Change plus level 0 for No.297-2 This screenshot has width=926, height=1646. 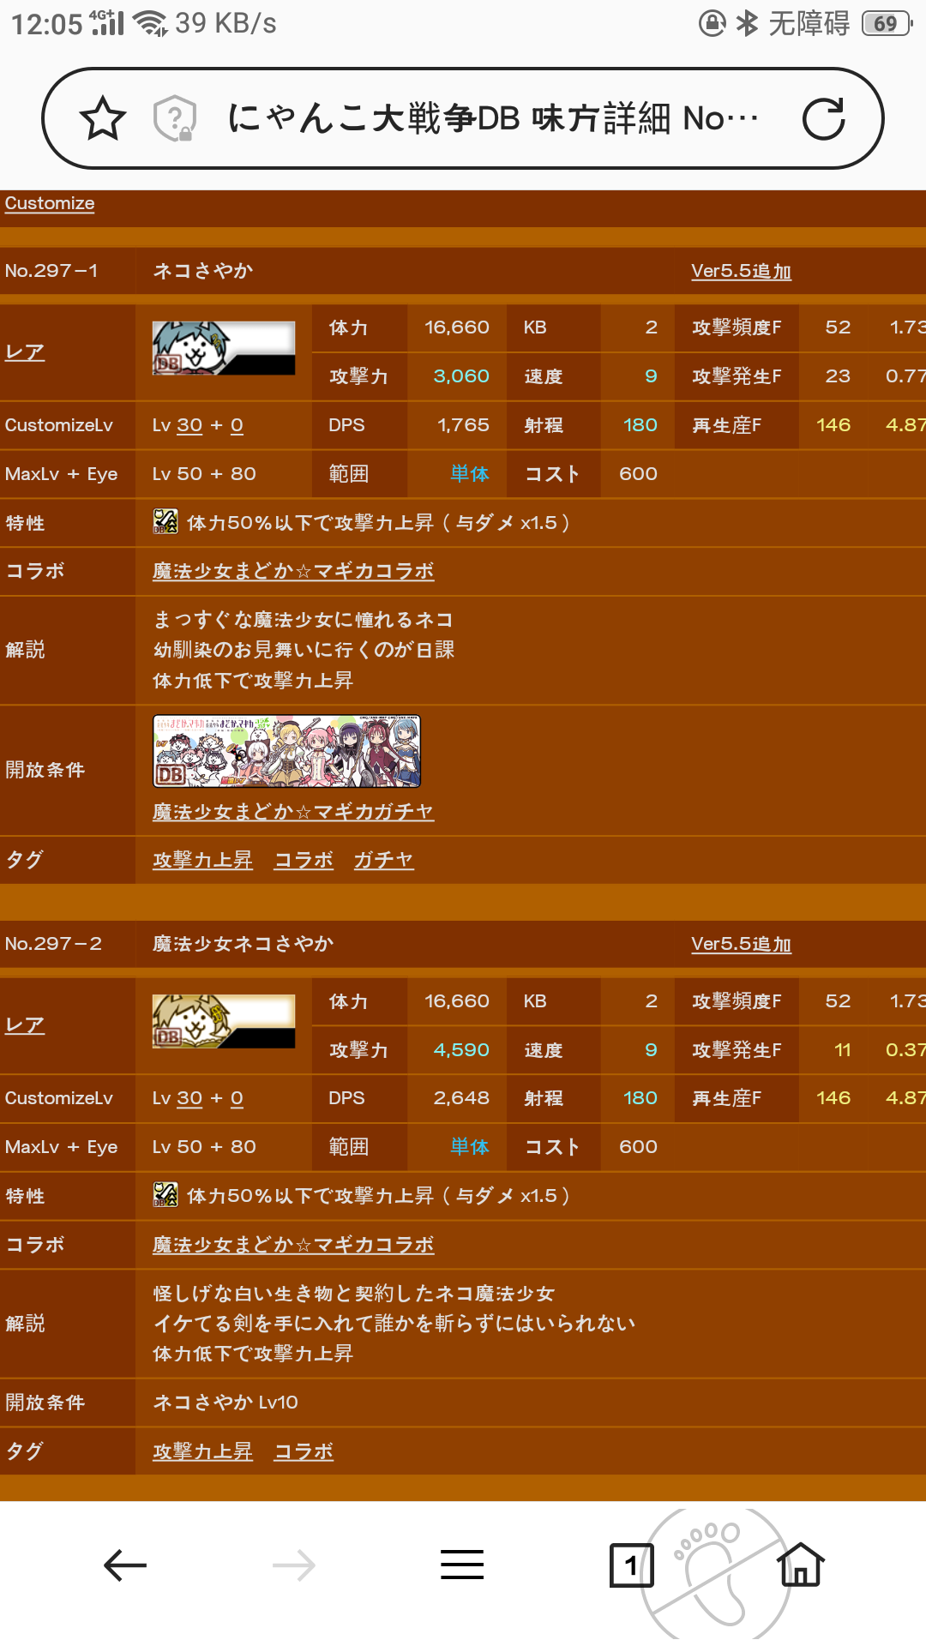pos(237,1098)
